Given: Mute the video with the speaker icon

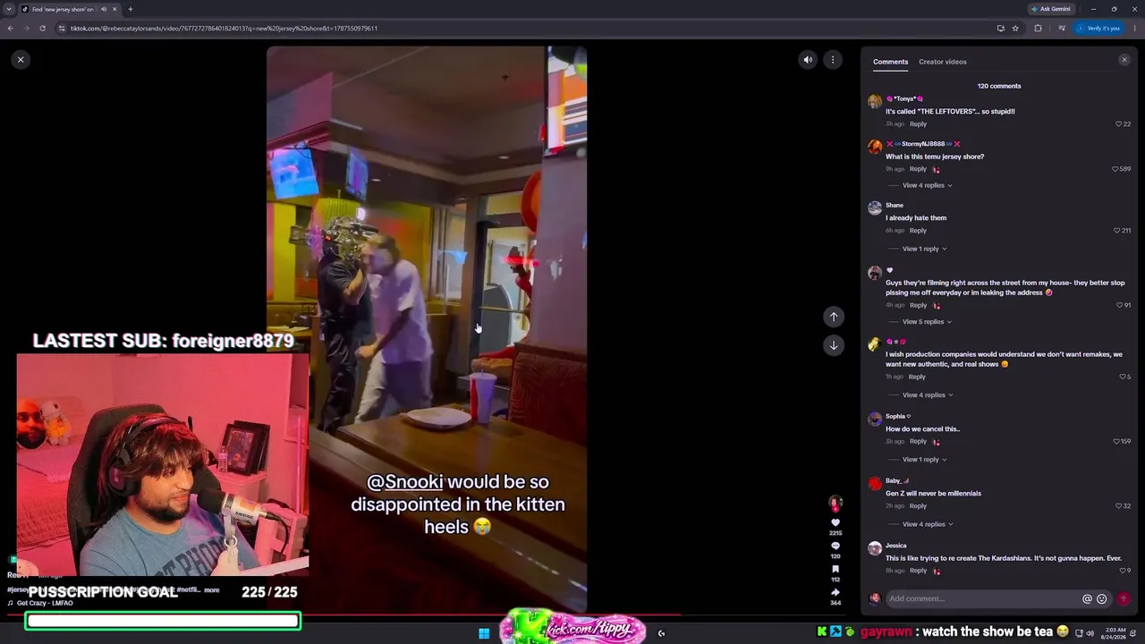Looking at the screenshot, I should coord(808,60).
